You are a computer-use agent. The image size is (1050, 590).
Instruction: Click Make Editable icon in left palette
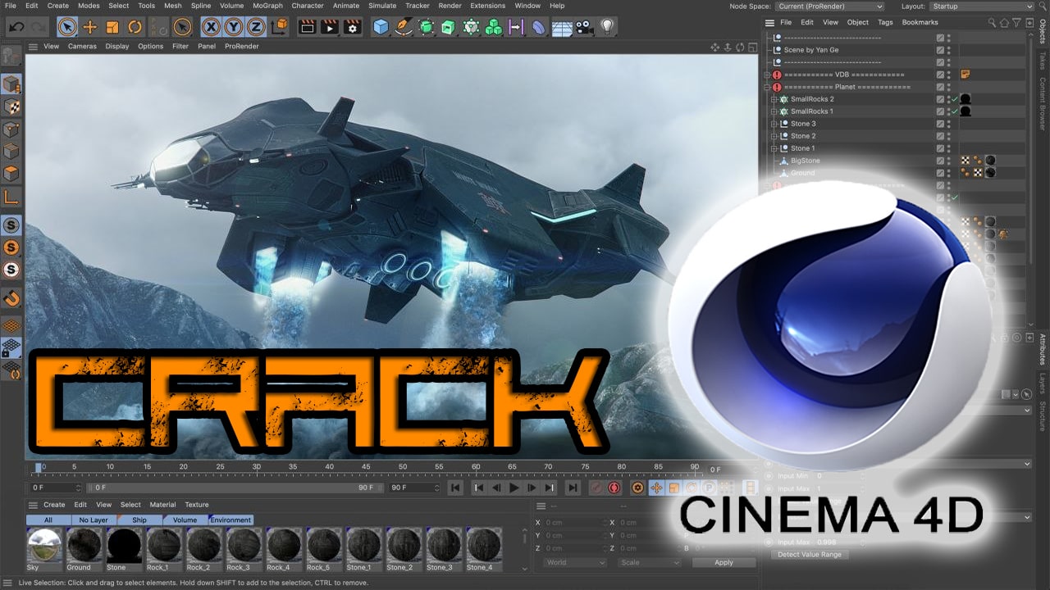11,56
